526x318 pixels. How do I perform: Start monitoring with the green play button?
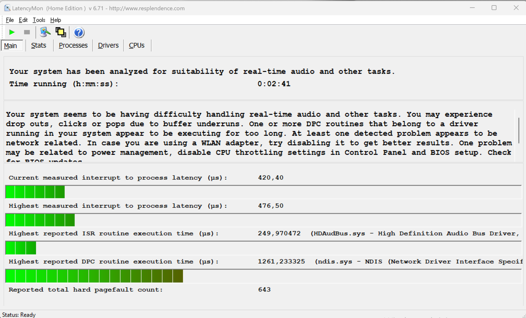coord(12,32)
